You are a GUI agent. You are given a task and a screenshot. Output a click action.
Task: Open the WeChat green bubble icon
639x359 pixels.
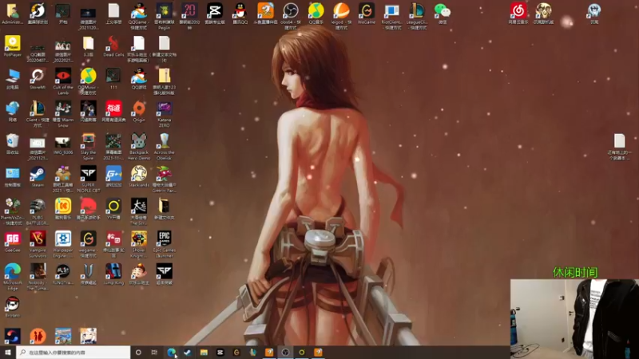pyautogui.click(x=442, y=14)
